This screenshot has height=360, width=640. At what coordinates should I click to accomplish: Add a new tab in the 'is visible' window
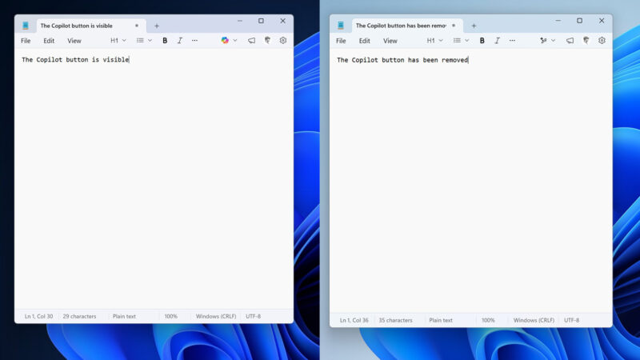(x=157, y=26)
